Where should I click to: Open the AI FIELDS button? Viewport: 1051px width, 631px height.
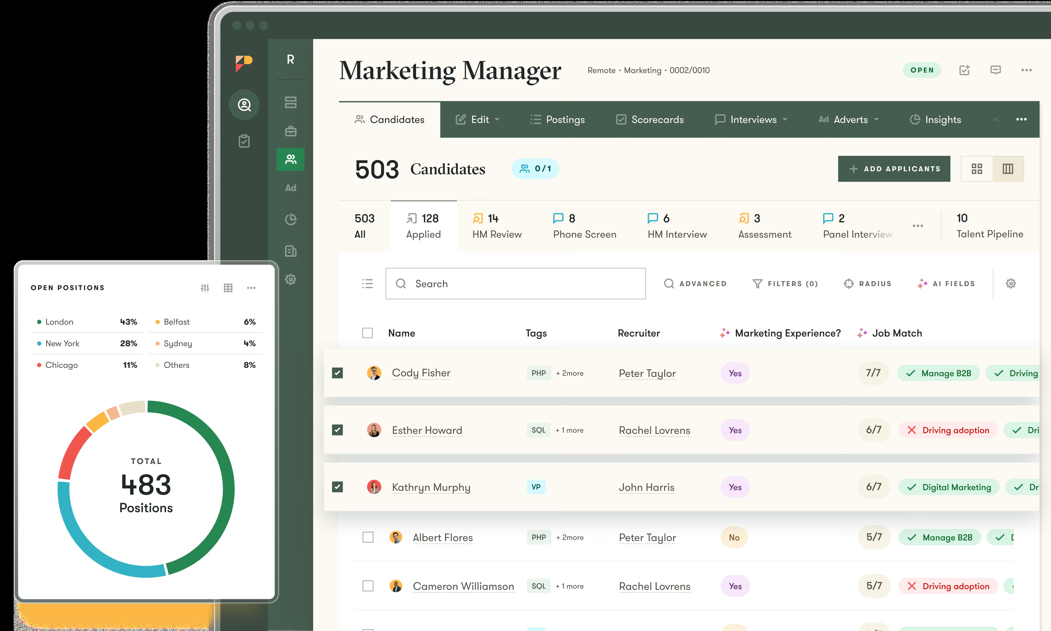tap(946, 284)
